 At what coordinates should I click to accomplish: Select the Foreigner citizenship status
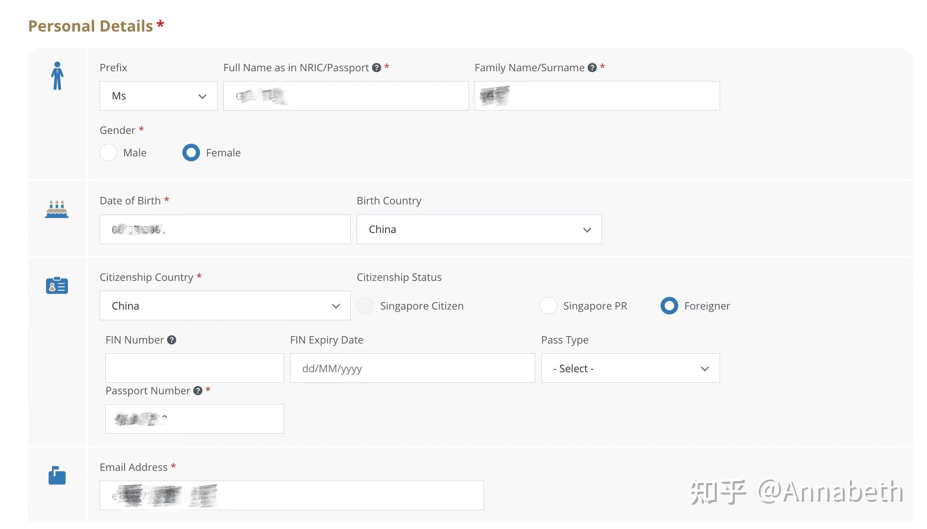point(669,306)
